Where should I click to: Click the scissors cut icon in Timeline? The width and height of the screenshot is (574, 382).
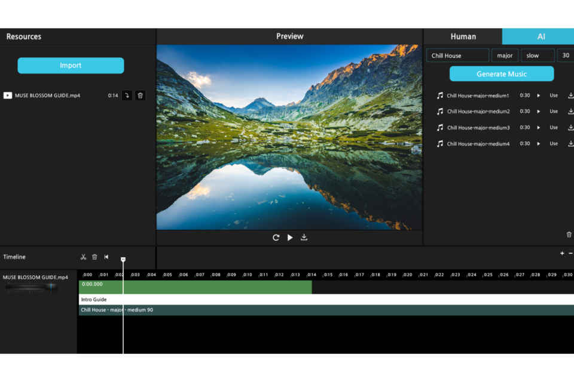[x=83, y=257]
